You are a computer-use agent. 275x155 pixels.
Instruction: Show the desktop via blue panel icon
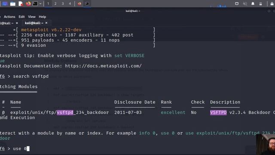pyautogui.click(x=5, y=4)
